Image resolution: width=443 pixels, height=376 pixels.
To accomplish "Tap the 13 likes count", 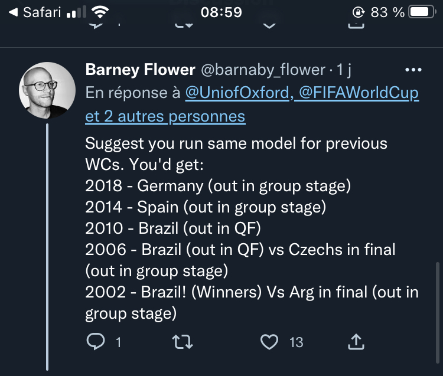I will [296, 342].
